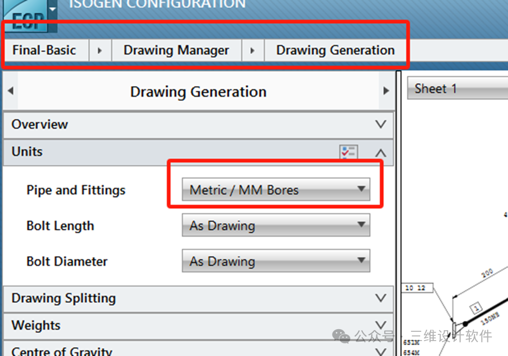This screenshot has width=508, height=356.
Task: Click the Pipe and Fittings label
Action: (x=76, y=190)
